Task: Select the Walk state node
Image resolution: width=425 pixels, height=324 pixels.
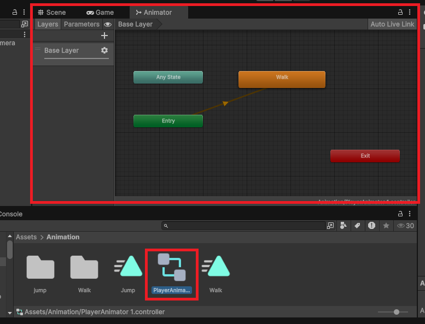Action: click(282, 79)
